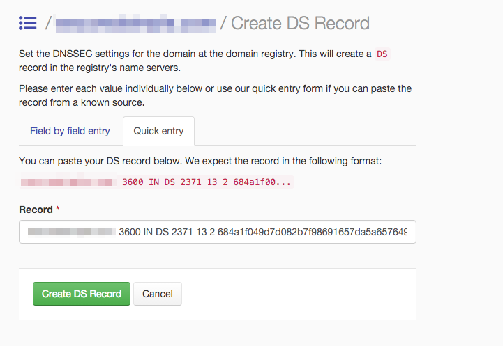Open the blurred domain name breadcrumb link
Image resolution: width=503 pixels, height=346 pixels.
136,24
